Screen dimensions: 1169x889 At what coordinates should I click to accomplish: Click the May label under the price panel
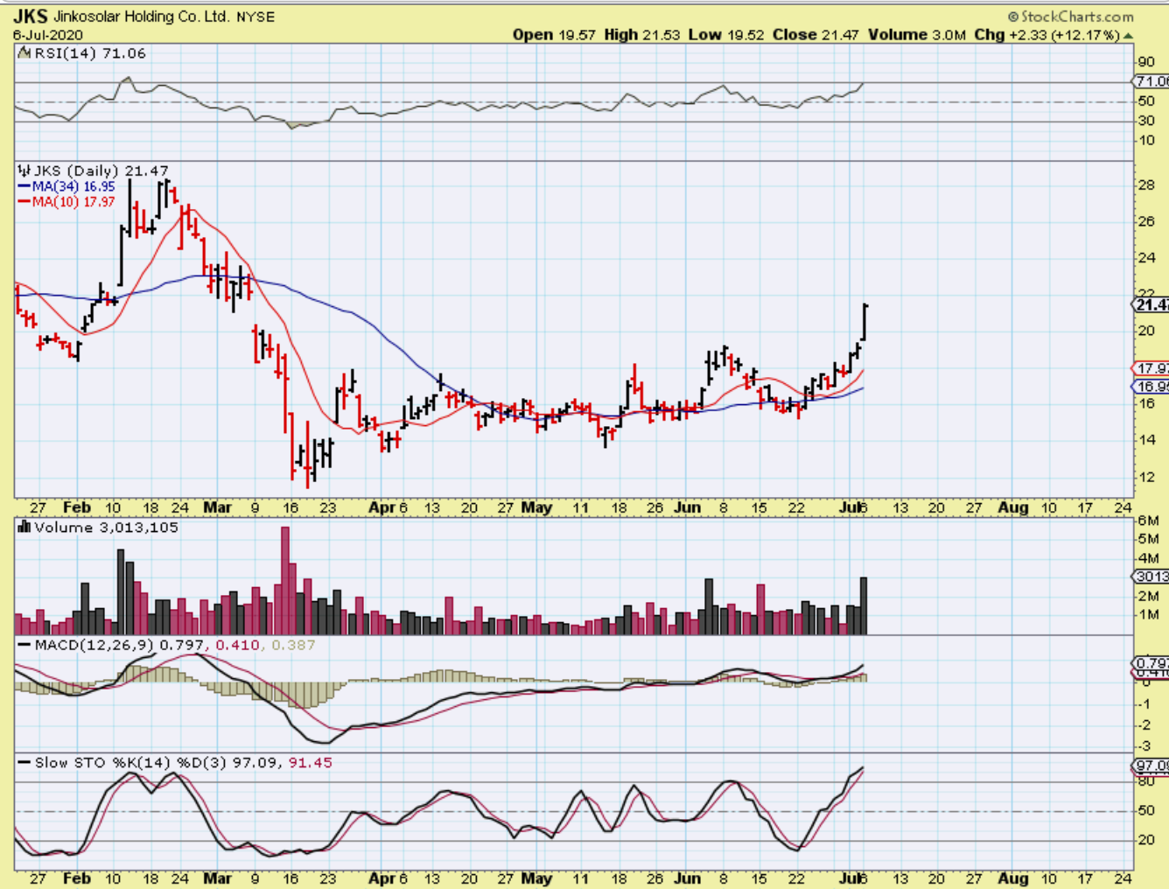point(536,507)
